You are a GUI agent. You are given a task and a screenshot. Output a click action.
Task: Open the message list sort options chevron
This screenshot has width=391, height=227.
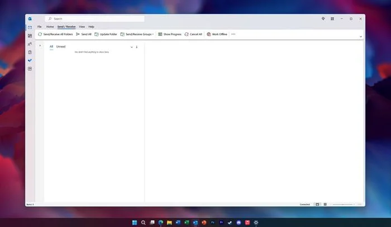[x=132, y=47]
